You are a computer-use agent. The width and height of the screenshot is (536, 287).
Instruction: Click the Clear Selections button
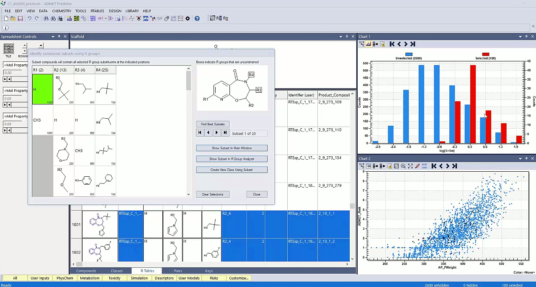(213, 194)
